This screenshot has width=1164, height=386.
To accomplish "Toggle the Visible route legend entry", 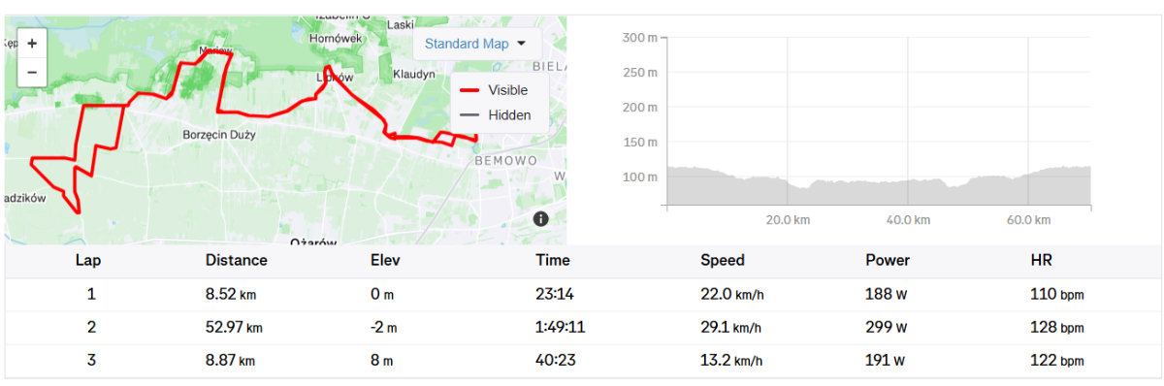I will (495, 90).
